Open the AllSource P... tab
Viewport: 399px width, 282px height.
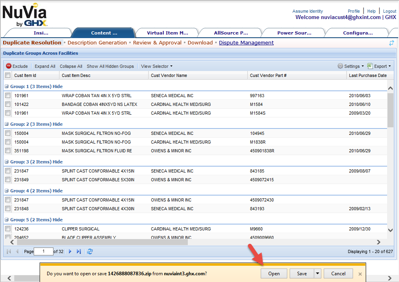231,33
